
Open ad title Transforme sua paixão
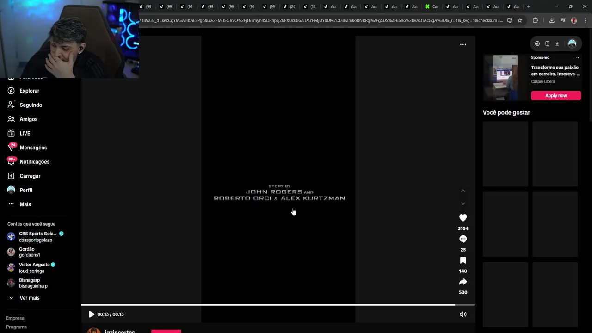555,71
